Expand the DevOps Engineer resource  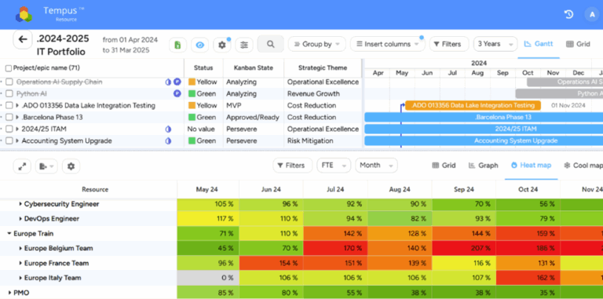pos(20,219)
